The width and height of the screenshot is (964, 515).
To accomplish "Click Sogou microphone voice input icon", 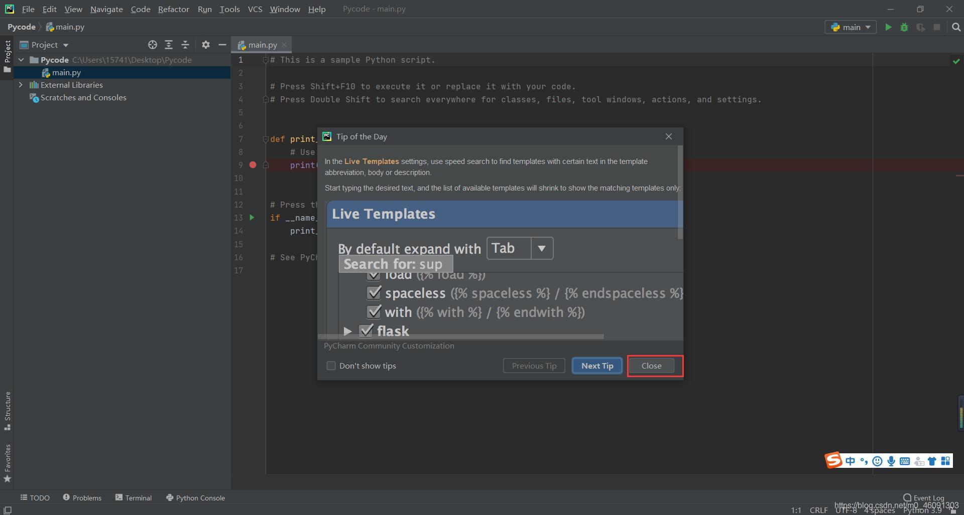I will coord(891,461).
